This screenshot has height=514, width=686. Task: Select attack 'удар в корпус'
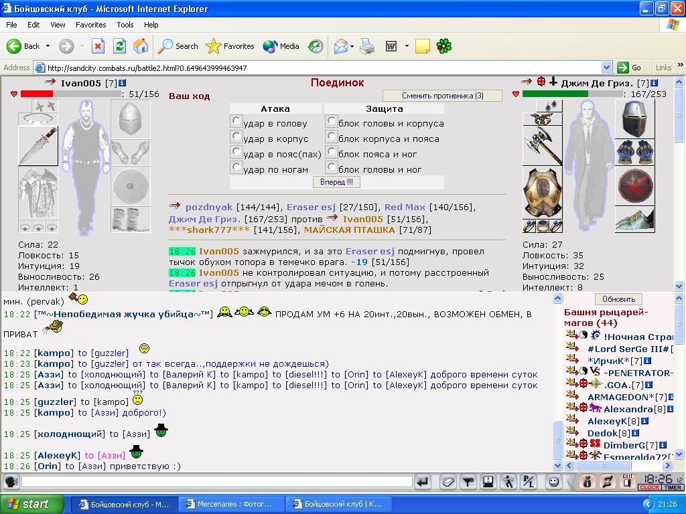tap(236, 136)
